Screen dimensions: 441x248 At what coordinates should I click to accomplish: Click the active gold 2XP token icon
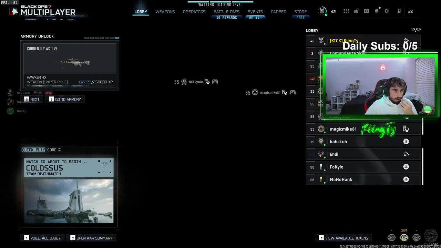404,237
